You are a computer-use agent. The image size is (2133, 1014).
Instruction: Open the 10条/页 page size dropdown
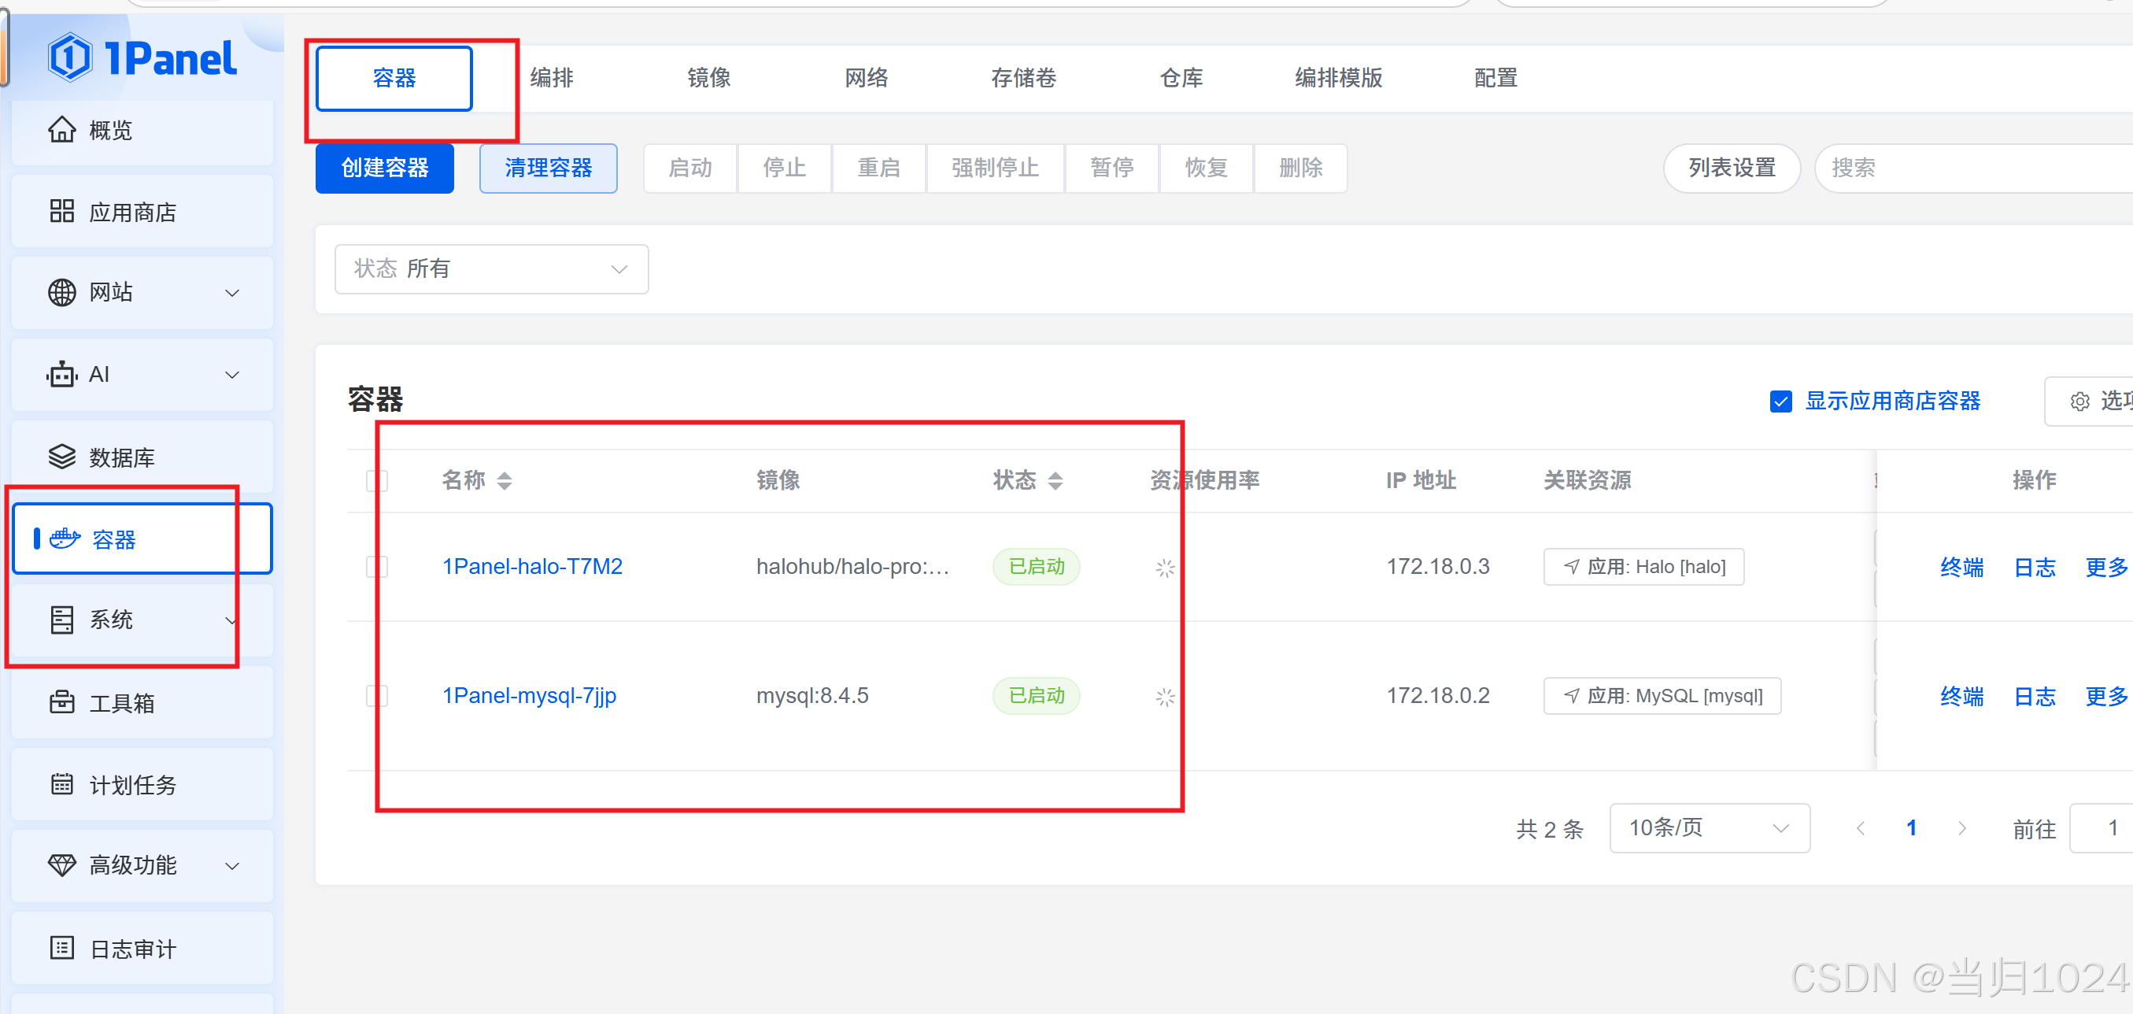(x=1709, y=827)
